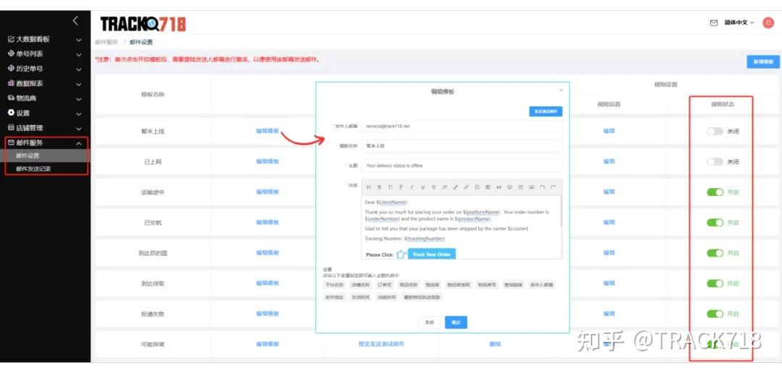Click the 确定 confirm button in dialog
Screen dimensions: 782x373
pos(456,322)
